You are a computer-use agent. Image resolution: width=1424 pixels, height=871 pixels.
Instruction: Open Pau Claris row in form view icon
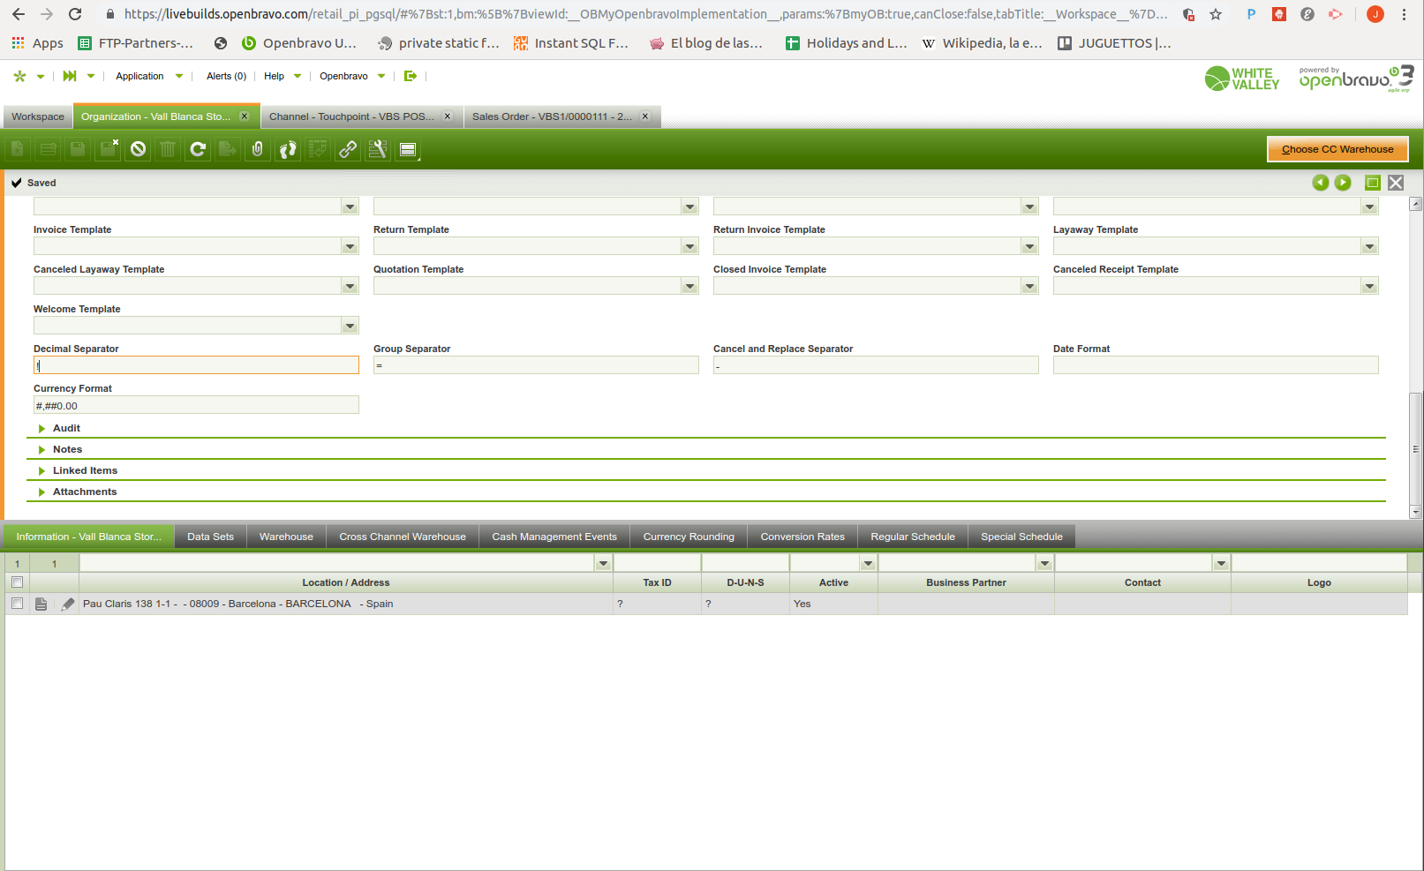[41, 604]
